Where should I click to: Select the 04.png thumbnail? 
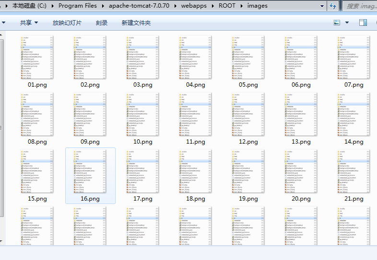pos(195,57)
